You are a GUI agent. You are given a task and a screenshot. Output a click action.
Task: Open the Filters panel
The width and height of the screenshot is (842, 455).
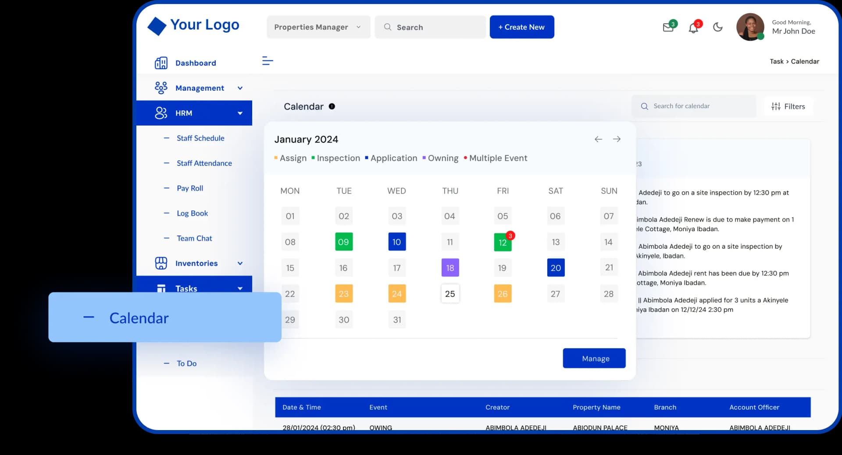click(788, 106)
